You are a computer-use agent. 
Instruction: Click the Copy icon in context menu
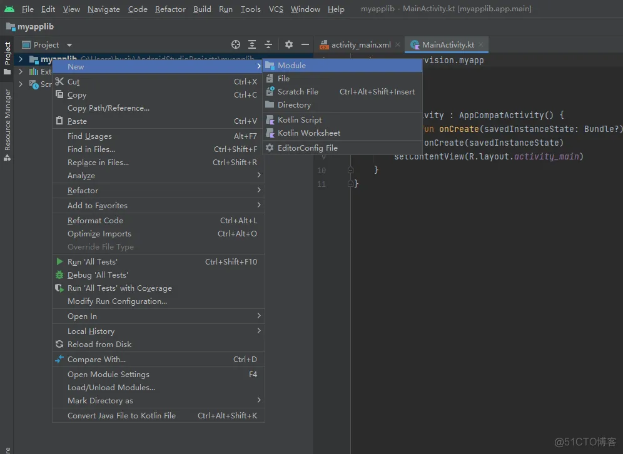[59, 94]
